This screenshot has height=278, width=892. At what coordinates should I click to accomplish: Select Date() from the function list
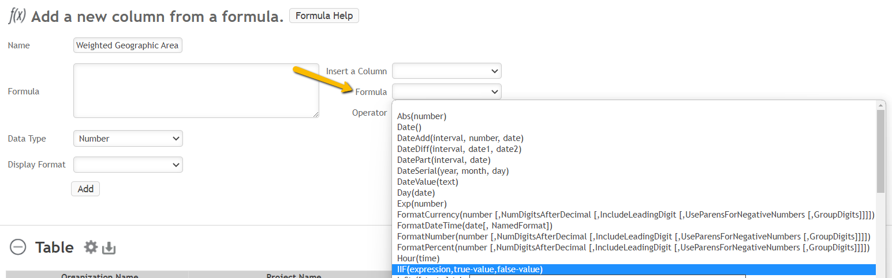634,127
